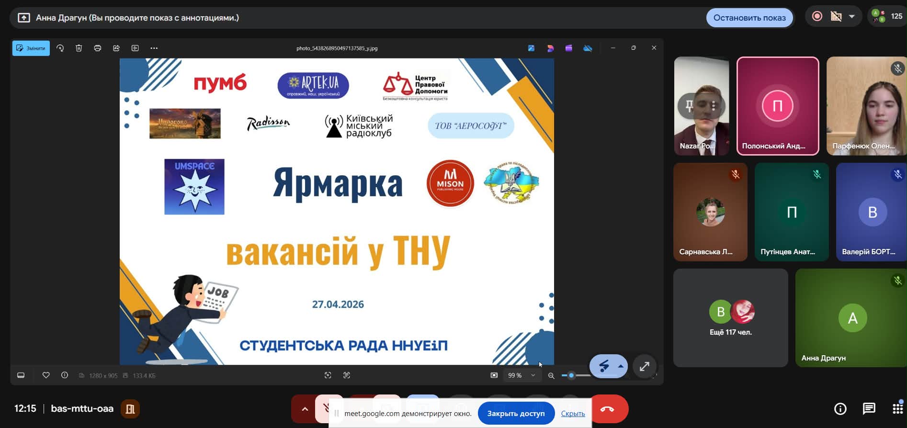Viewport: 907px width, 428px height.
Task: Click the zoom out magnifier icon
Action: point(551,376)
